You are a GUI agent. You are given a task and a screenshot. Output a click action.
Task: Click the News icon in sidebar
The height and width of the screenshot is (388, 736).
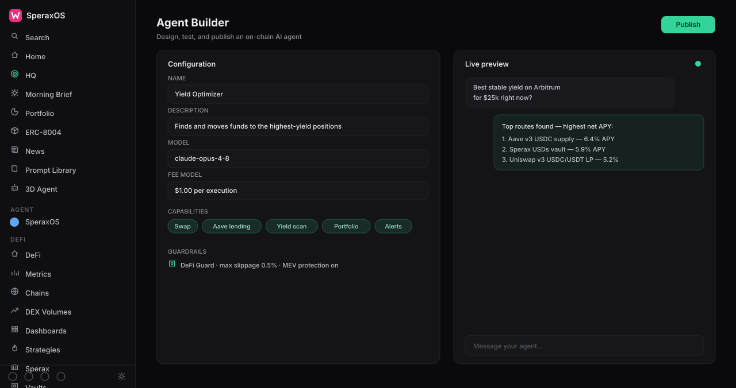[14, 150]
